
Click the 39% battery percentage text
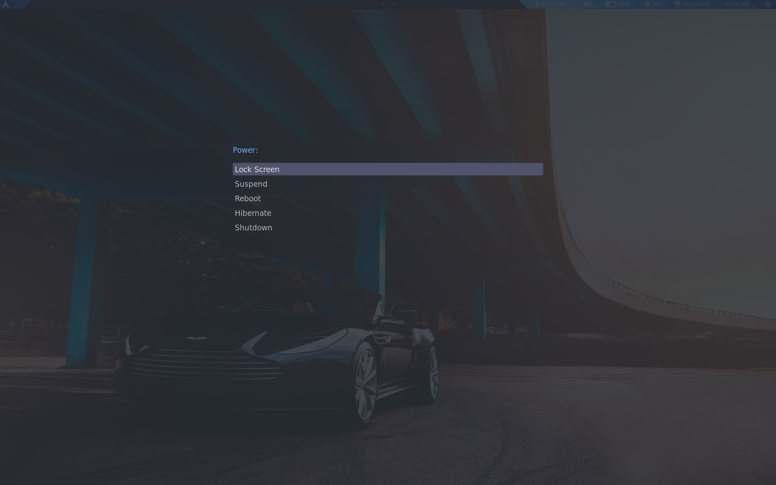(x=624, y=4)
